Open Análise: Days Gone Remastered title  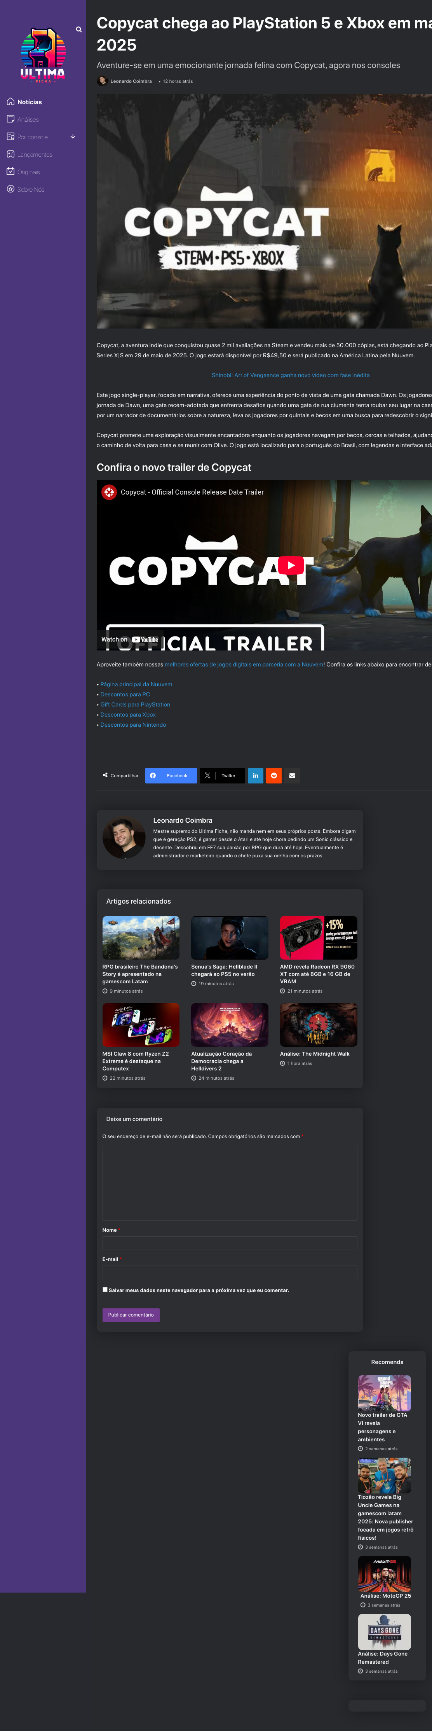[383, 1658]
